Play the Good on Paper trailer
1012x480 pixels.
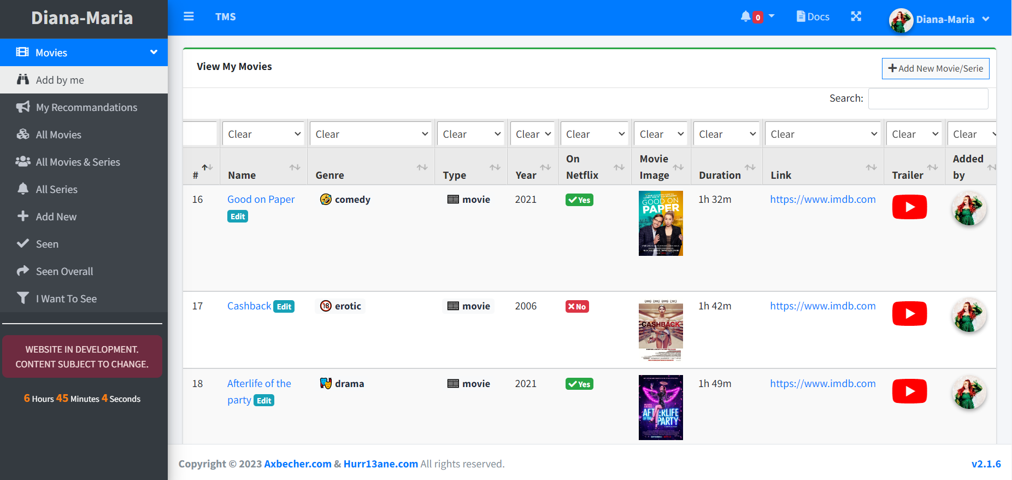(909, 207)
